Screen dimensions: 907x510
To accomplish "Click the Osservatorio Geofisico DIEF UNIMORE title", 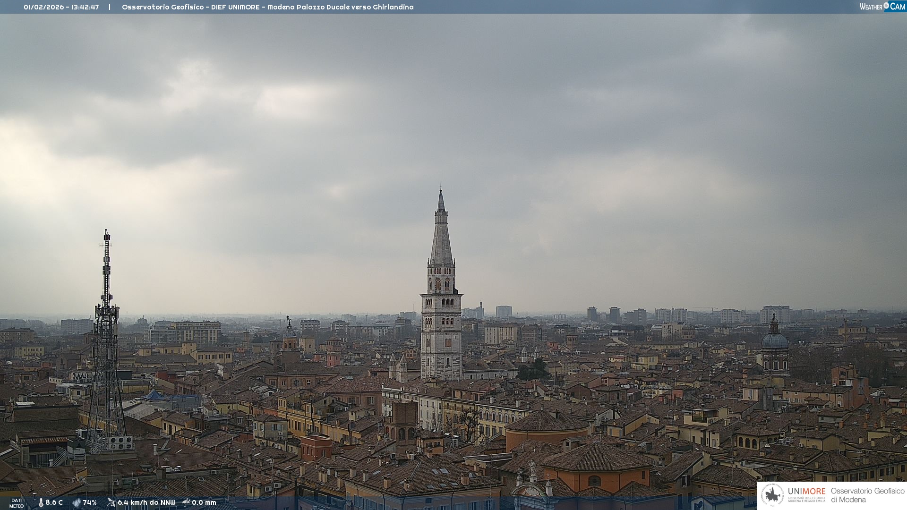I will tap(267, 7).
